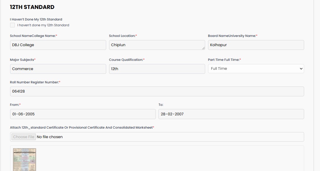Screen dimensions: 320x171
Task: Click the "Roll Number Register Number:" label
Action: [x=35, y=82]
